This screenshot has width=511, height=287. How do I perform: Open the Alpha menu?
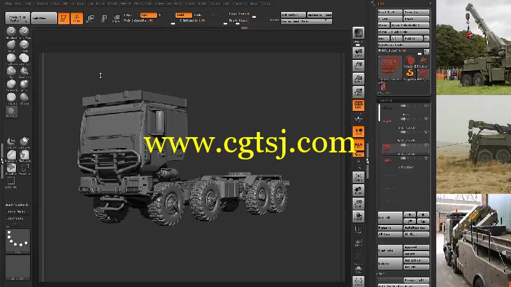coord(9,3)
